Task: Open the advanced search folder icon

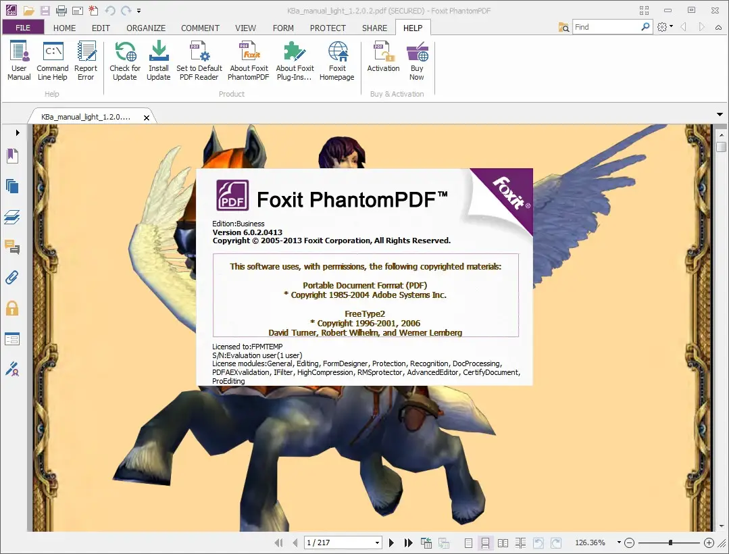Action: tap(563, 28)
